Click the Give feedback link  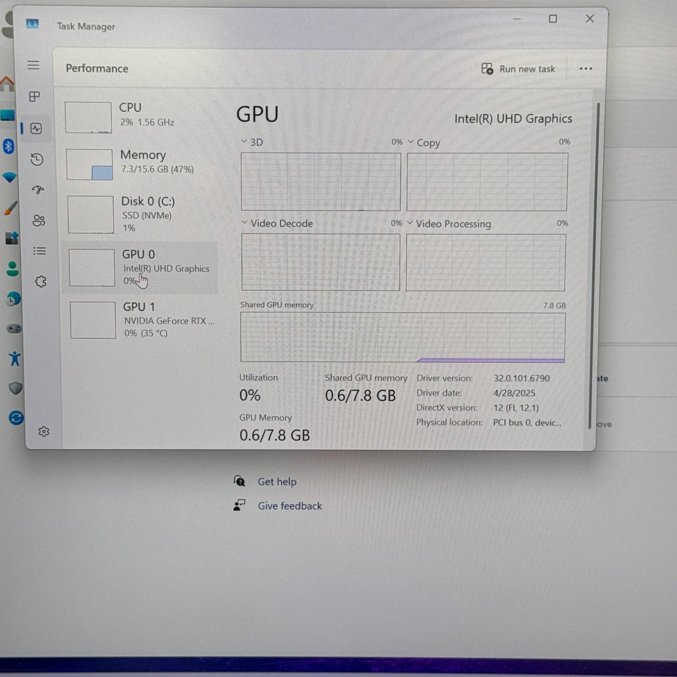[x=289, y=505]
